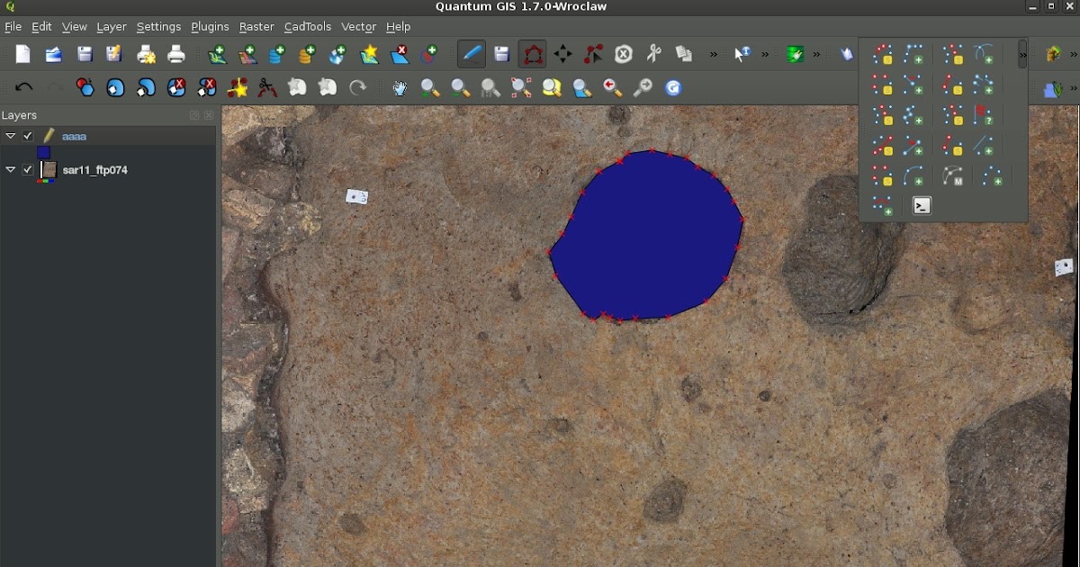Click Add PostGIS Layer database icon
The image size is (1080, 567).
[277, 55]
